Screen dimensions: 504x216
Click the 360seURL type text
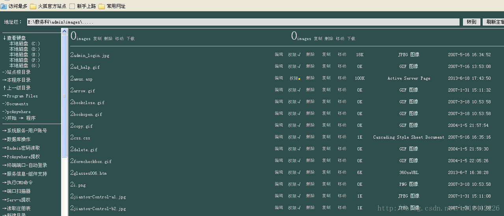click(x=409, y=172)
